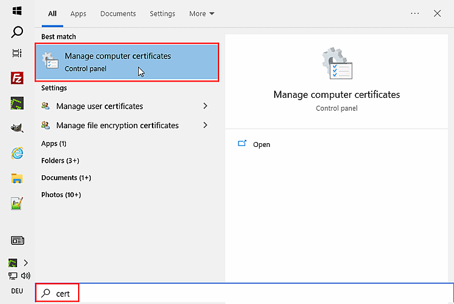The width and height of the screenshot is (454, 304).
Task: Show the Photos (10+) results category
Action: pos(61,195)
